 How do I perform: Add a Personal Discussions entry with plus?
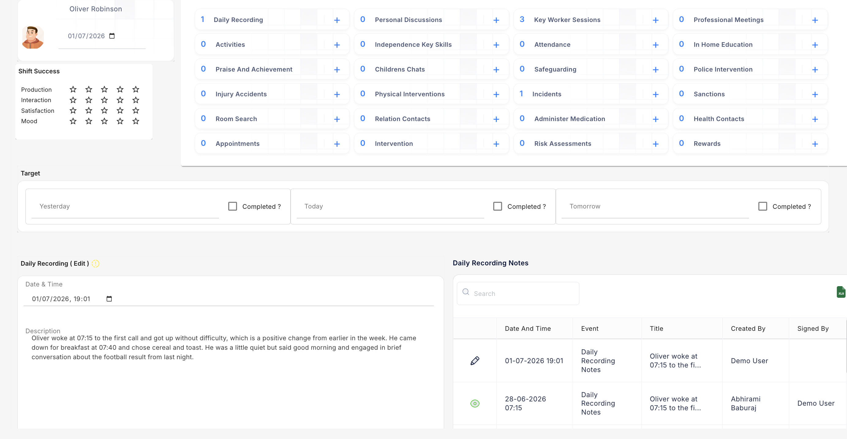tap(496, 20)
